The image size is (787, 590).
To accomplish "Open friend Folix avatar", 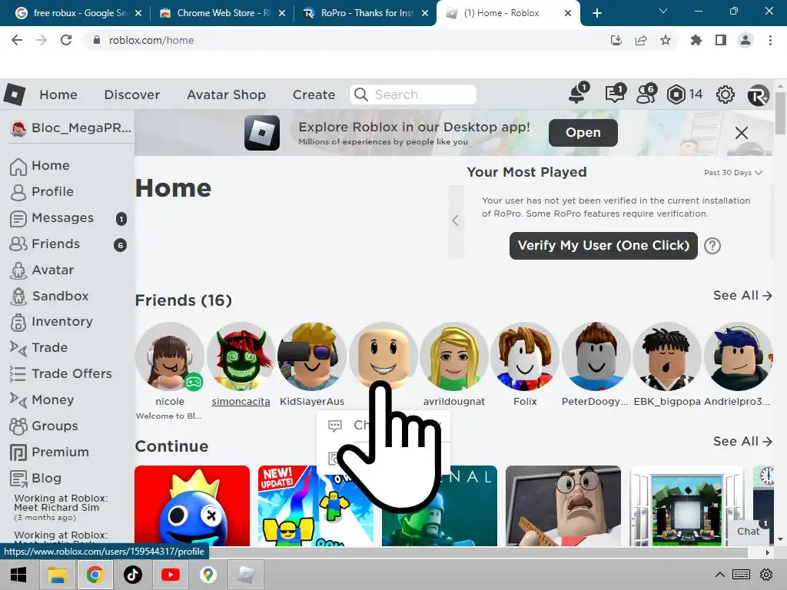I will tap(525, 356).
